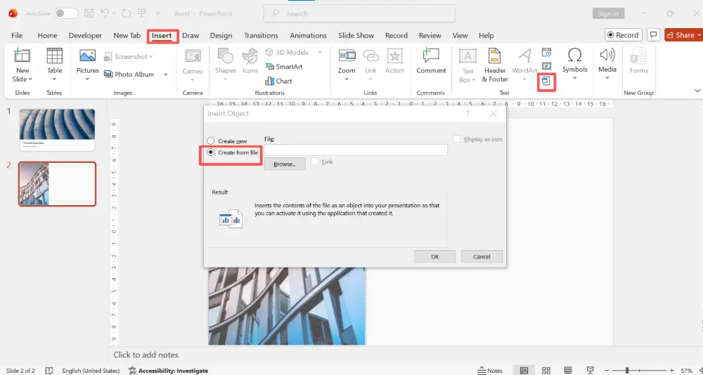Screen dimensions: 703x375
Task: Click the fit slide to window icon
Action: pos(700,371)
